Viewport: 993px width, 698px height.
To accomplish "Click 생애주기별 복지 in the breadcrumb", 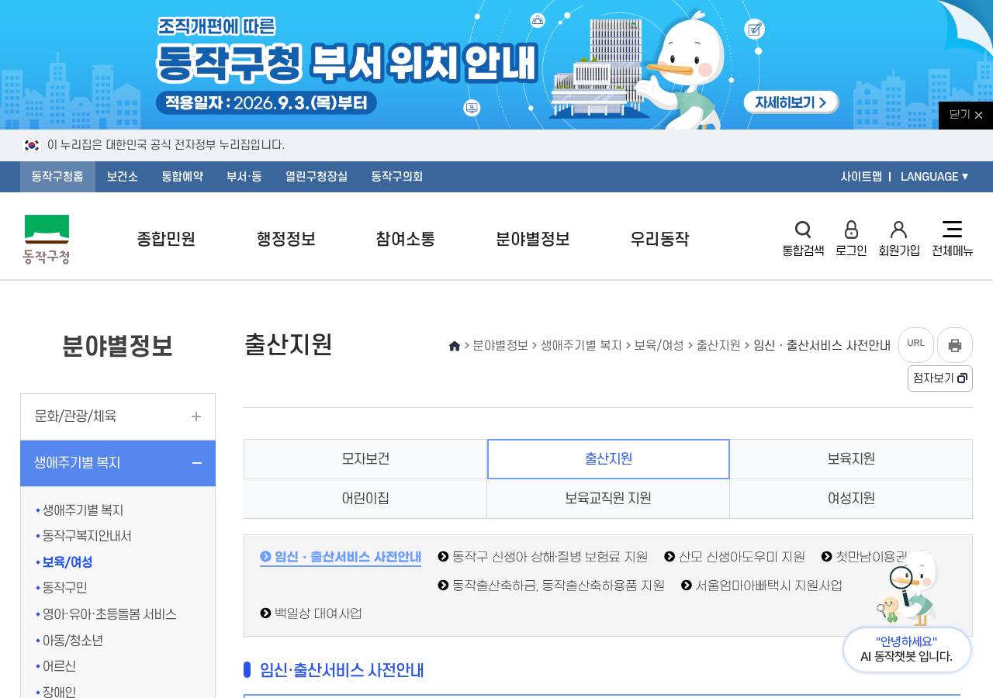I will click(582, 346).
